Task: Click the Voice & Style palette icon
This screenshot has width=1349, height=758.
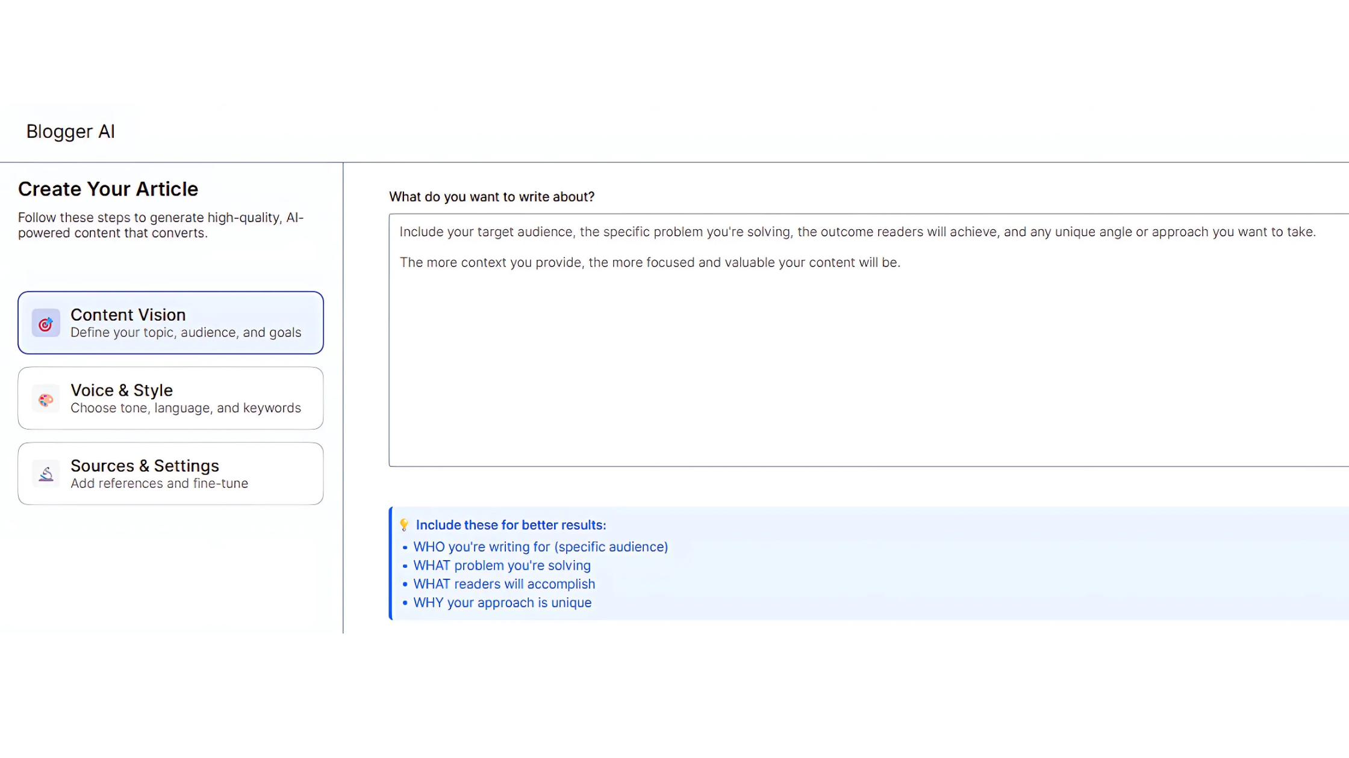Action: point(46,399)
